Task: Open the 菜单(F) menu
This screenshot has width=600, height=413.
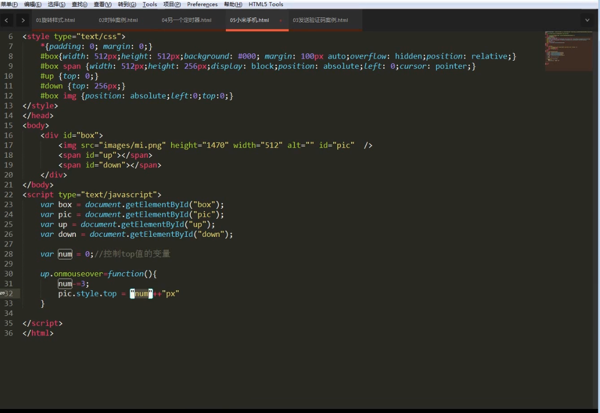Action: point(9,4)
